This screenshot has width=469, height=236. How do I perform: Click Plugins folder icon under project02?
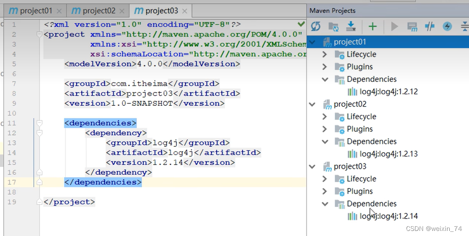(340, 129)
